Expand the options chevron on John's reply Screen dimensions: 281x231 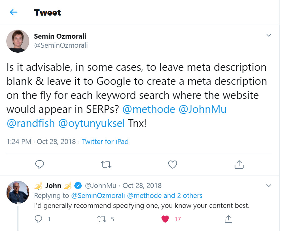(x=269, y=185)
